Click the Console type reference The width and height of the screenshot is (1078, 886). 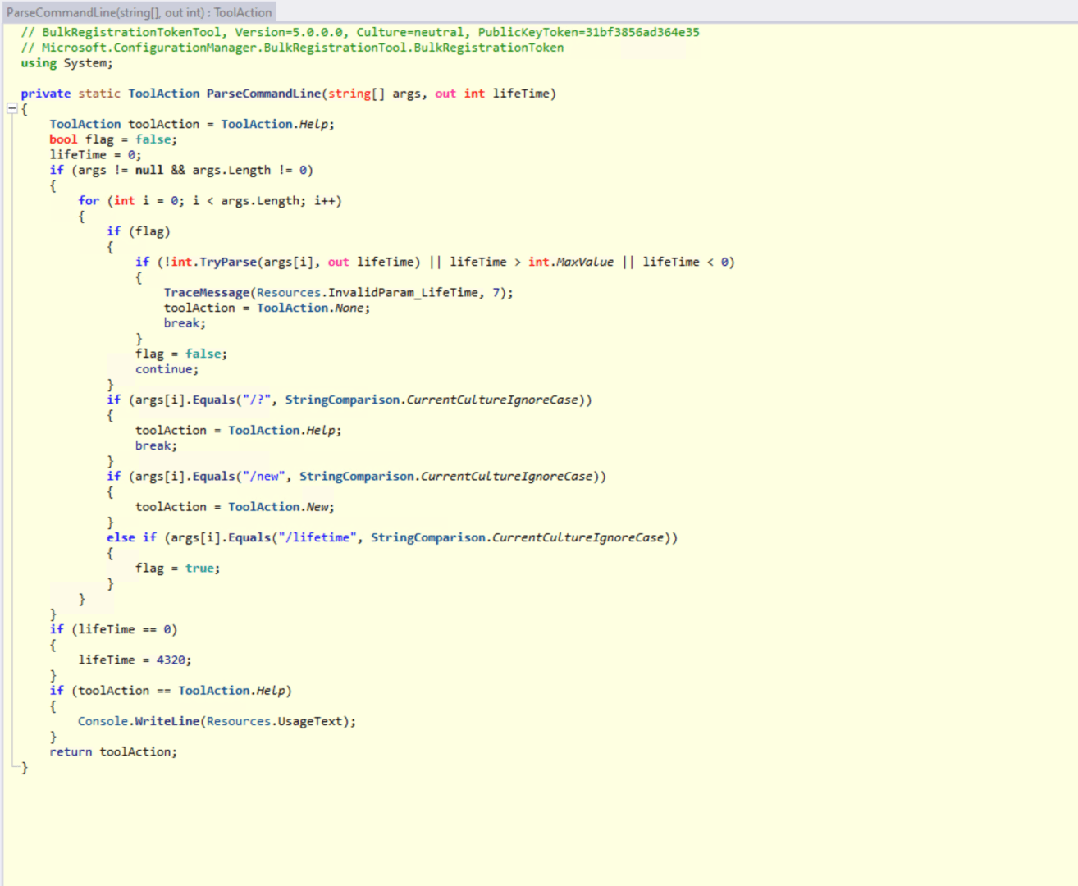[103, 721]
